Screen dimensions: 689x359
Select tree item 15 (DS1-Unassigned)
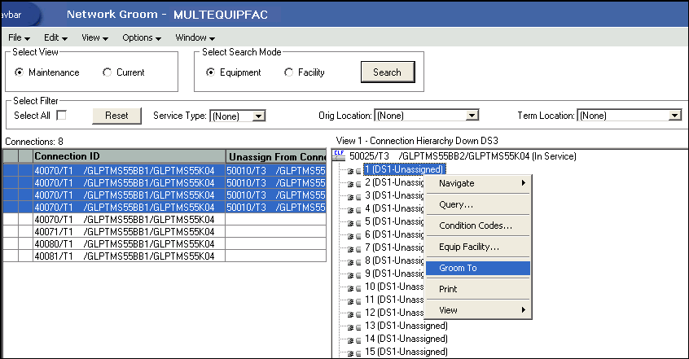click(406, 352)
